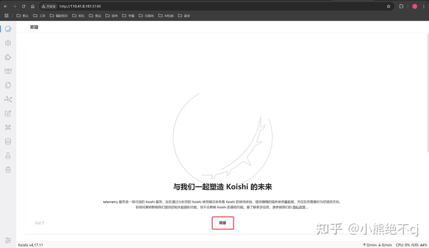Go back with browser back arrow
This screenshot has height=248, width=429.
pyautogui.click(x=5, y=6)
